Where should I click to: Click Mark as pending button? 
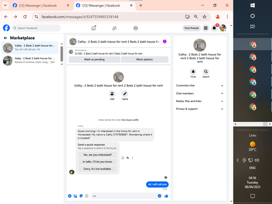click(x=94, y=59)
